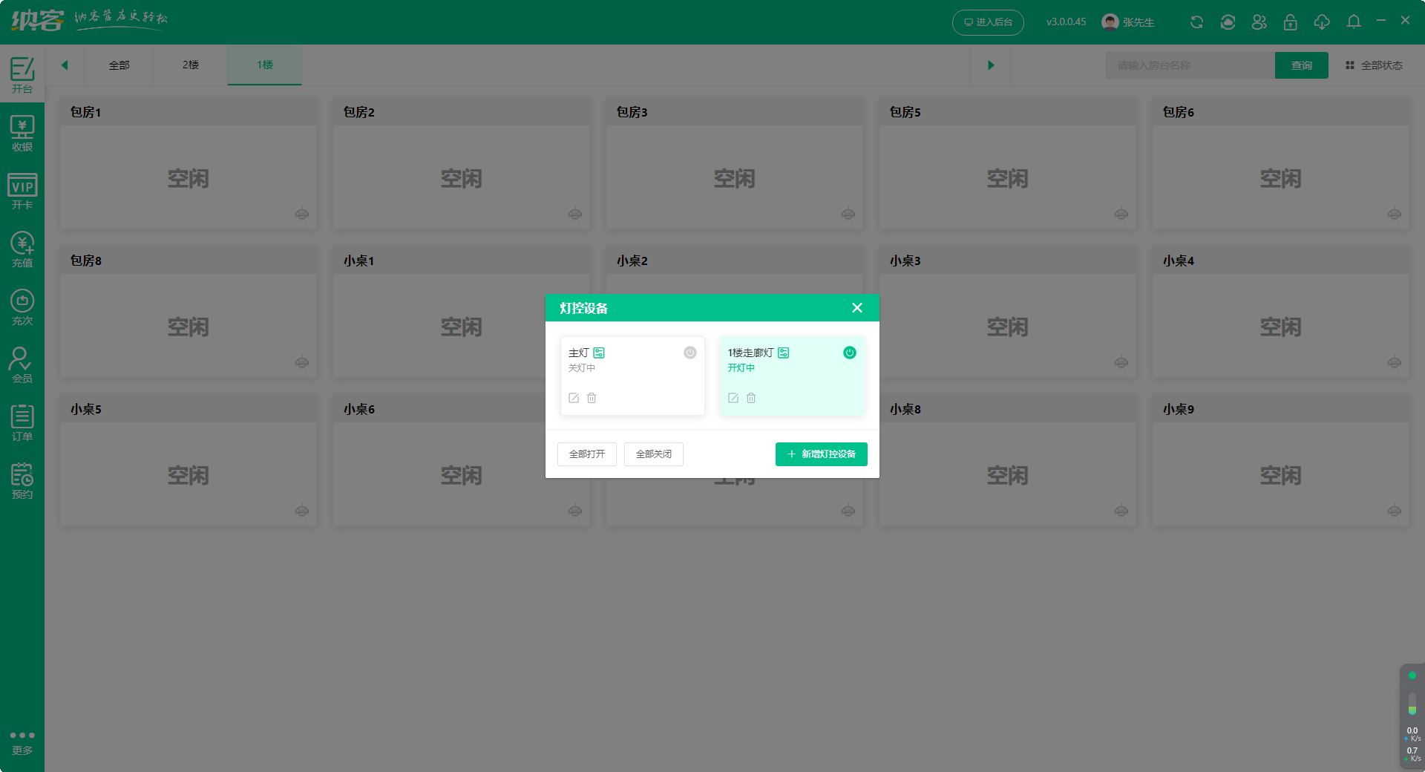The height and width of the screenshot is (772, 1425).
Task: Turn on the 主灯 power switch
Action: [690, 353]
